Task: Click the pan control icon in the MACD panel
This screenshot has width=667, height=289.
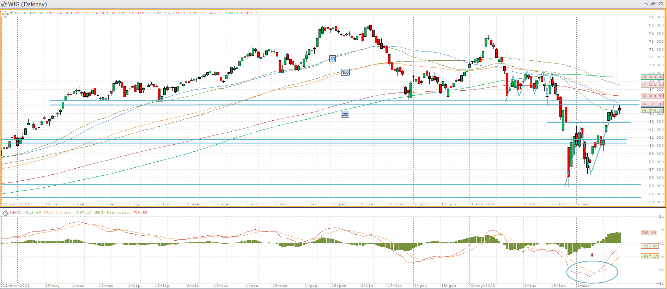Action: point(5,213)
